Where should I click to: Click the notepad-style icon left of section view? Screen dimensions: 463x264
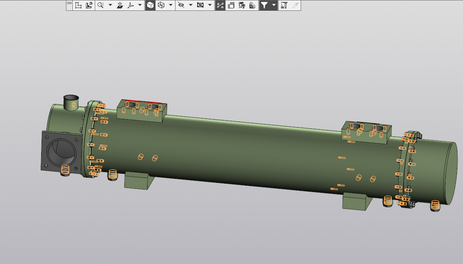coord(231,5)
